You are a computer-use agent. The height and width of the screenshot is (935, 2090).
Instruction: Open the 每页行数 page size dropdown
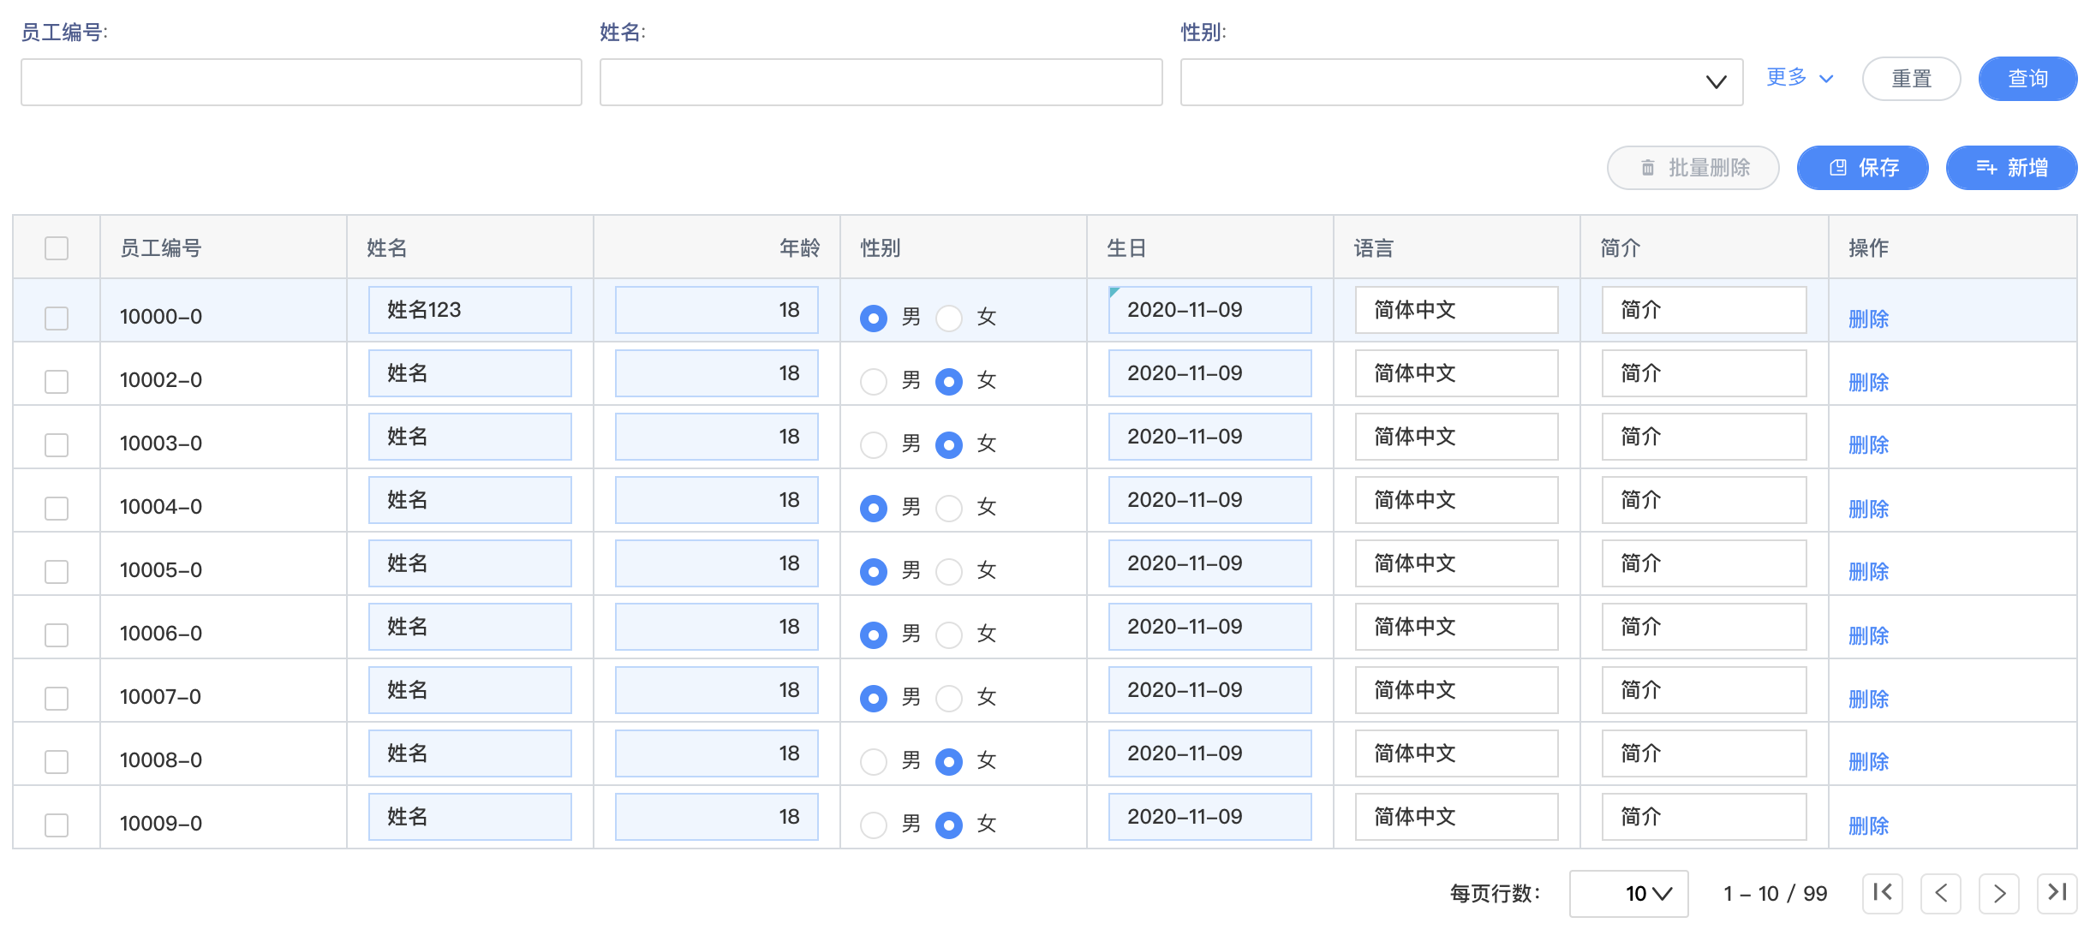coord(1627,893)
